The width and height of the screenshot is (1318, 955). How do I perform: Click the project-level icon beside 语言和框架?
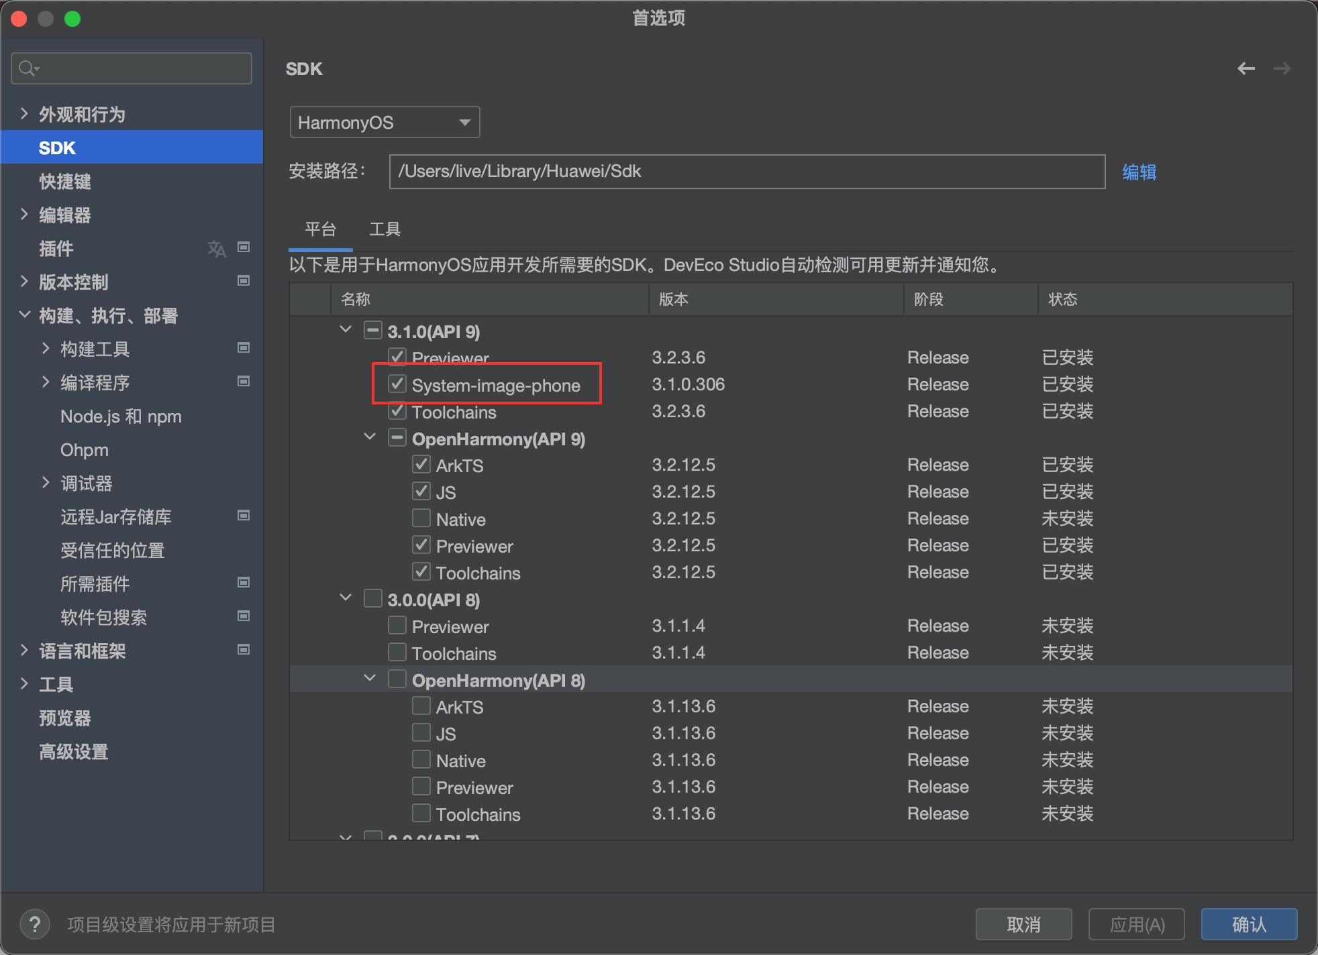coord(244,650)
